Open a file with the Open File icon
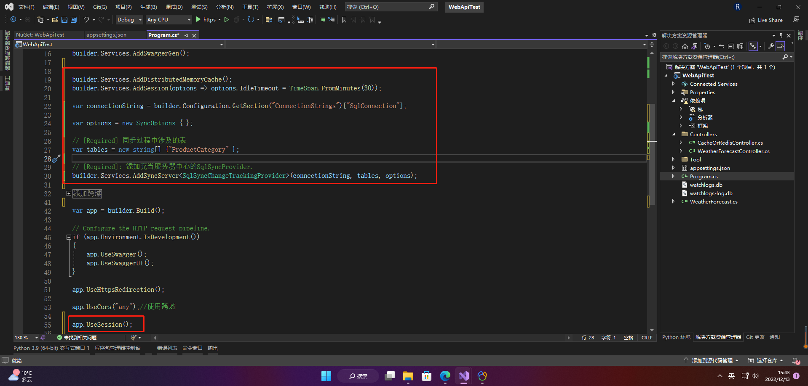Screen dimensions: 808x386 tap(55, 20)
